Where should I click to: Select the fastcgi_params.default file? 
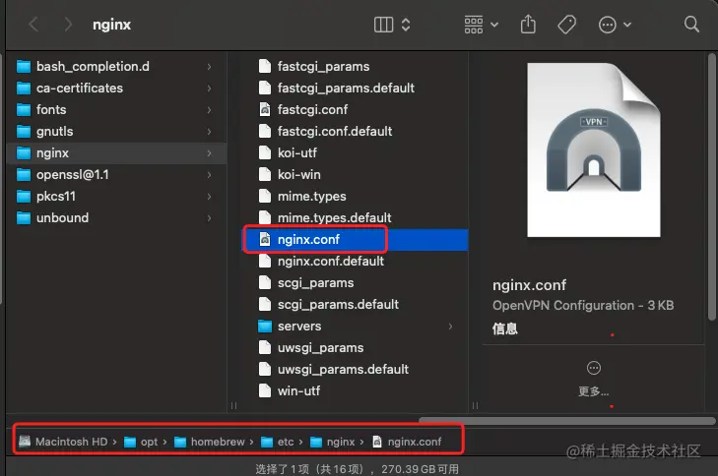coord(355,89)
